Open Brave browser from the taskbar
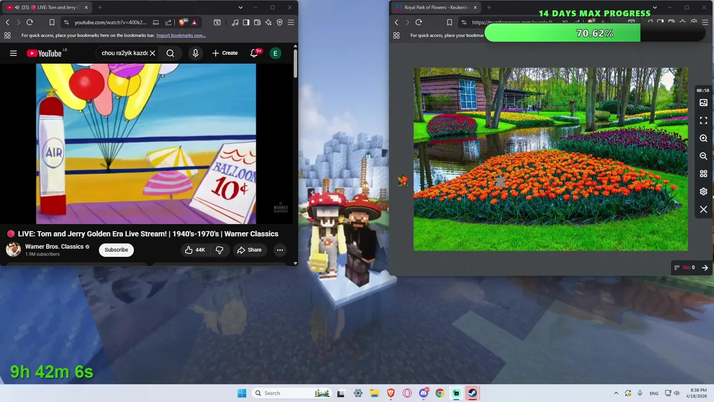714x402 pixels. pos(391,393)
